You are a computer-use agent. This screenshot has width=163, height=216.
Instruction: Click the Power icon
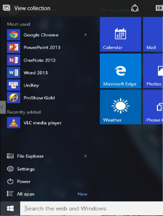tap(10, 181)
